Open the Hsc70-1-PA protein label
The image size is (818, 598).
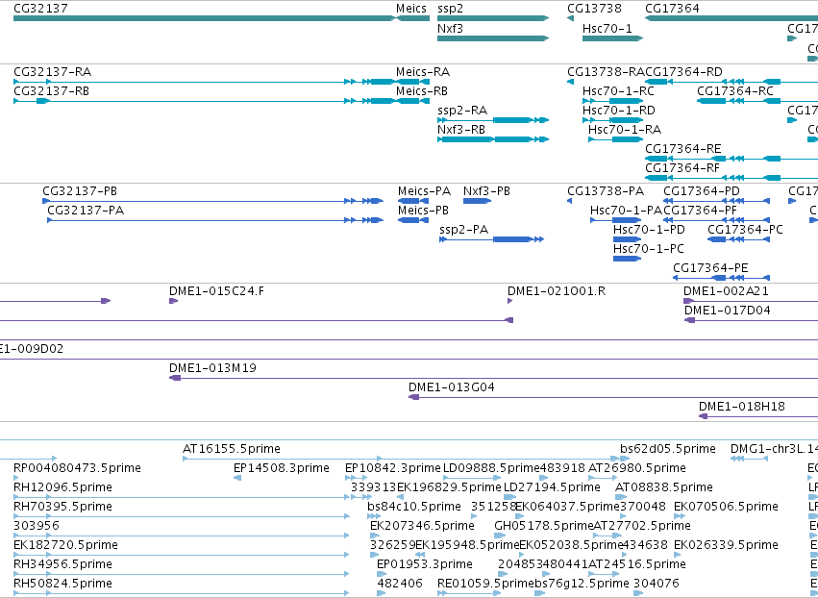click(x=626, y=211)
